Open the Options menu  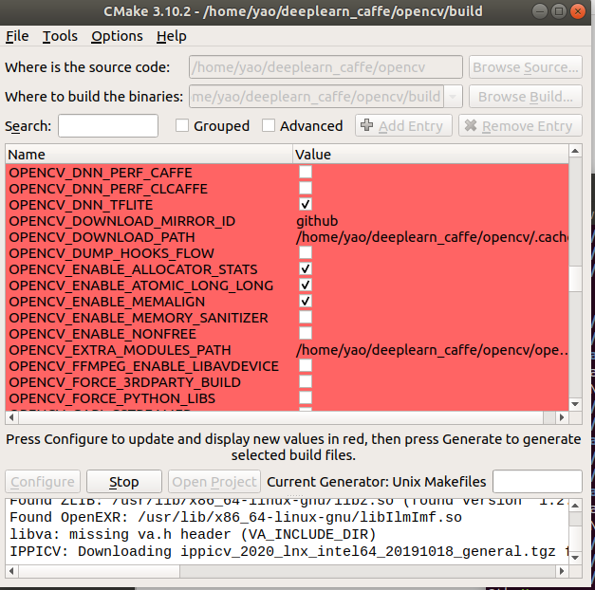click(x=117, y=36)
